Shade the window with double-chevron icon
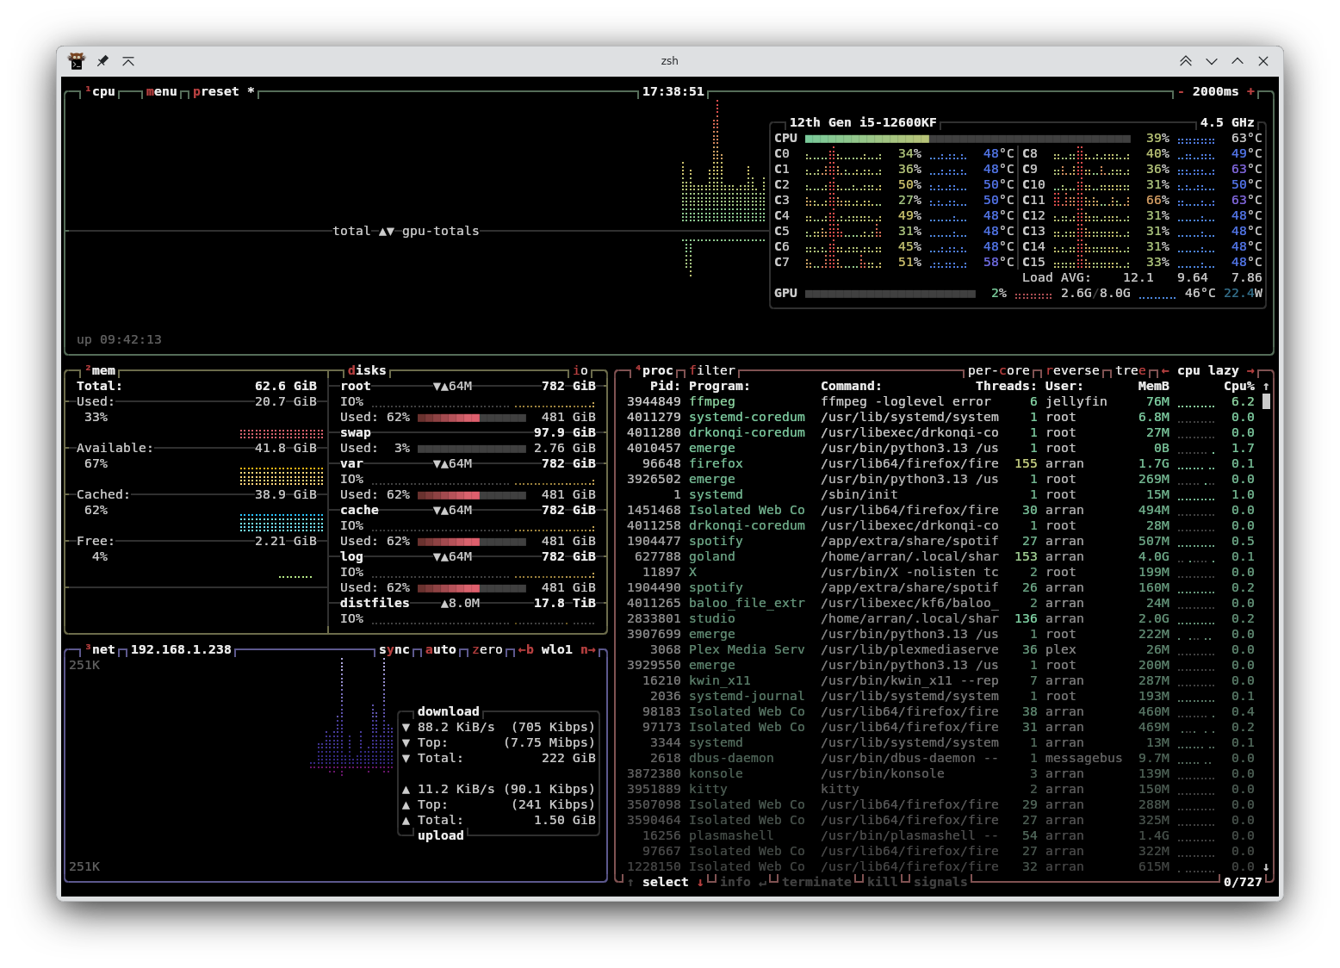The image size is (1340, 968). coord(1186,61)
